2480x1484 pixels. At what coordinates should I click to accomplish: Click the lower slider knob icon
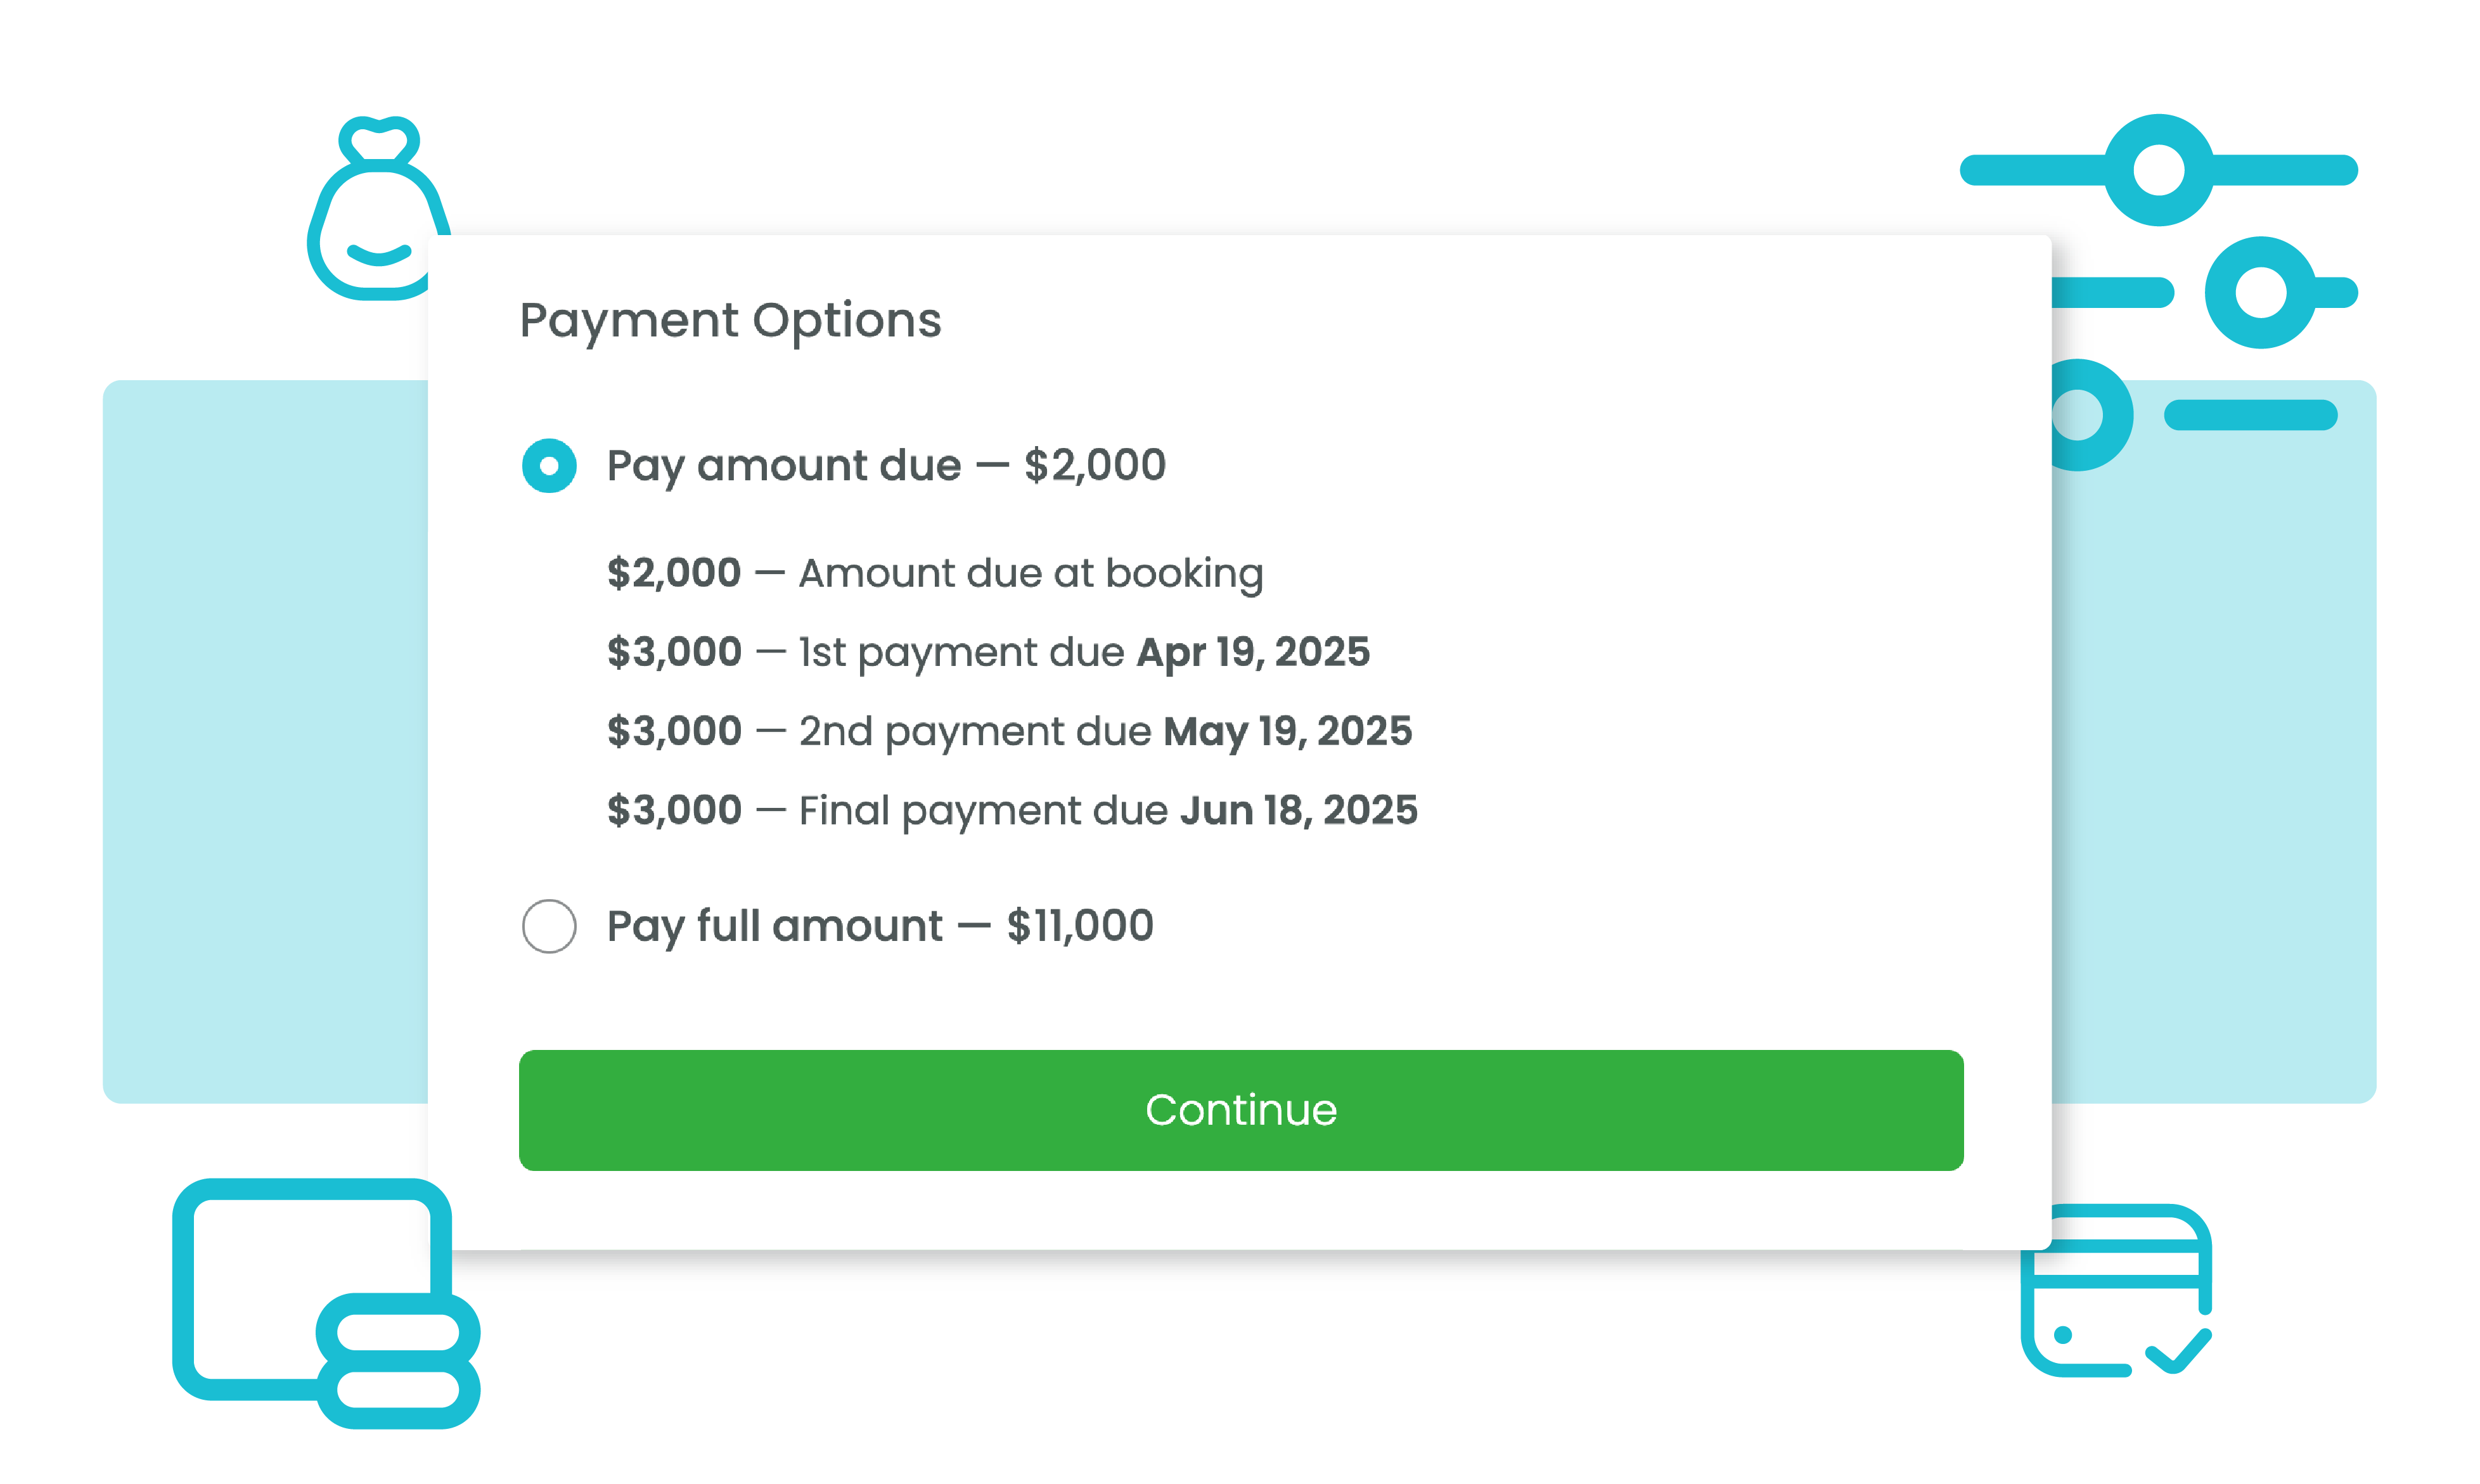pos(2260,293)
